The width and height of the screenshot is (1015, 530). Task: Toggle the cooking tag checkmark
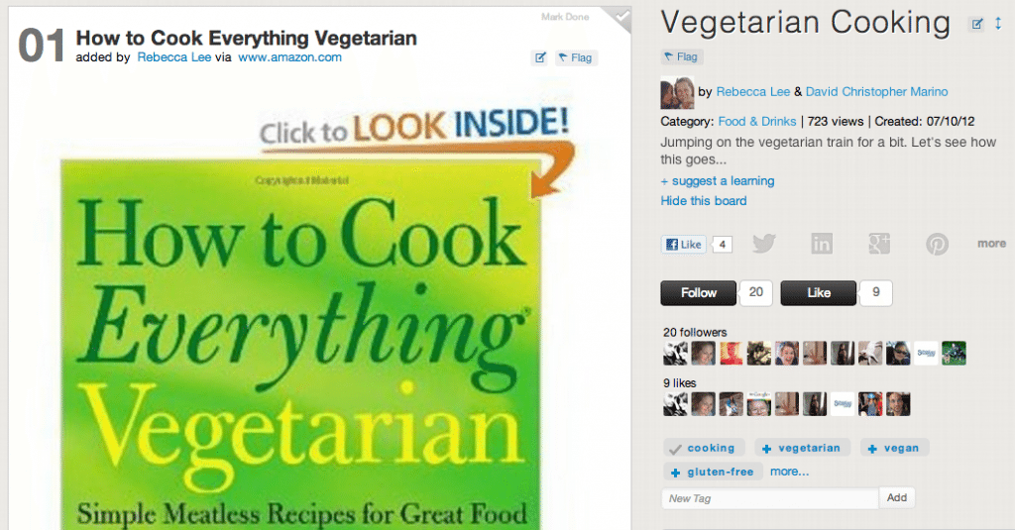coord(675,449)
